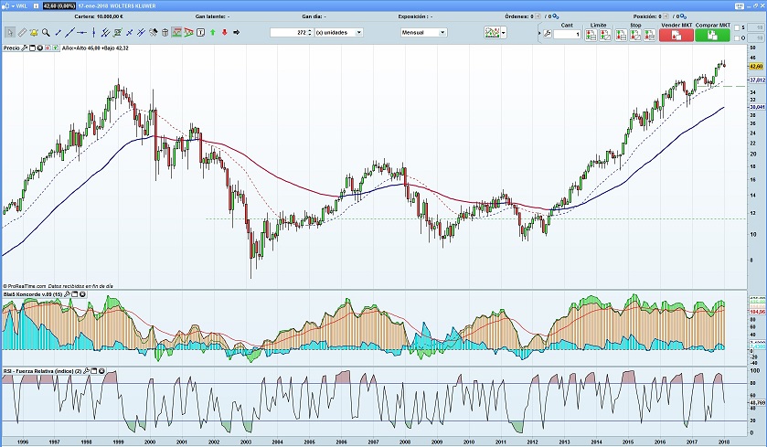The image size is (767, 447).
Task: Click the green up arrow drawing tool
Action: [x=212, y=32]
